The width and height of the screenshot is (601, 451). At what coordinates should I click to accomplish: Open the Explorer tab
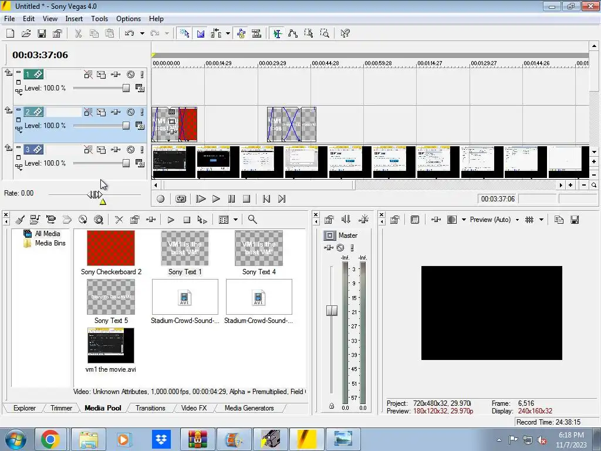(25, 408)
